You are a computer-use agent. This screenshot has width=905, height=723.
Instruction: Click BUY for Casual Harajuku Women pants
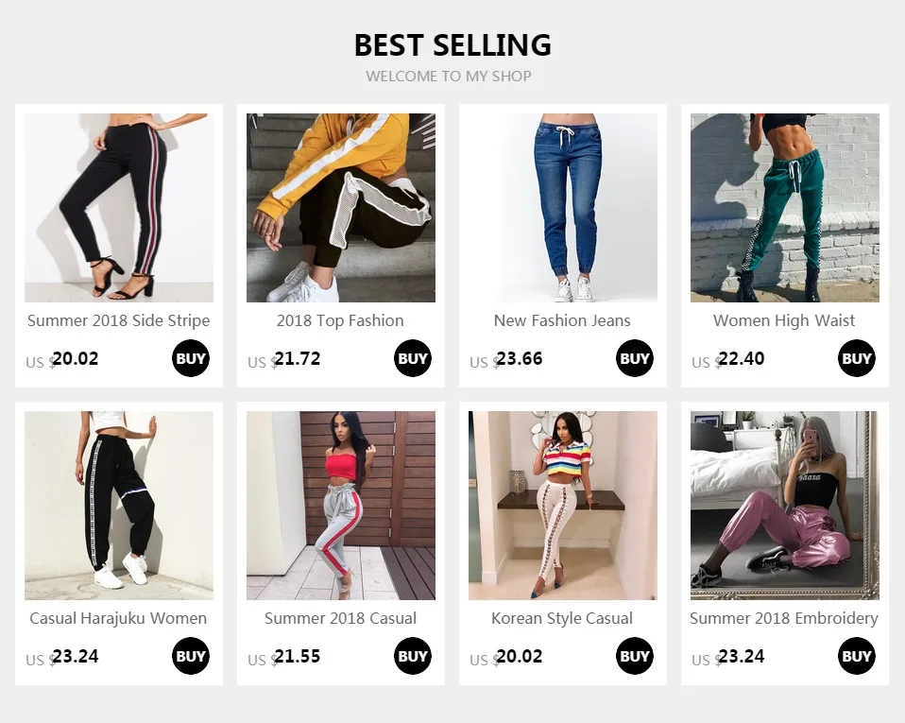pyautogui.click(x=191, y=656)
